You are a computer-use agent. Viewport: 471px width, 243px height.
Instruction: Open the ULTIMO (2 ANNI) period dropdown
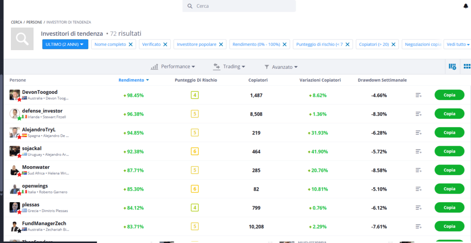pyautogui.click(x=65, y=44)
